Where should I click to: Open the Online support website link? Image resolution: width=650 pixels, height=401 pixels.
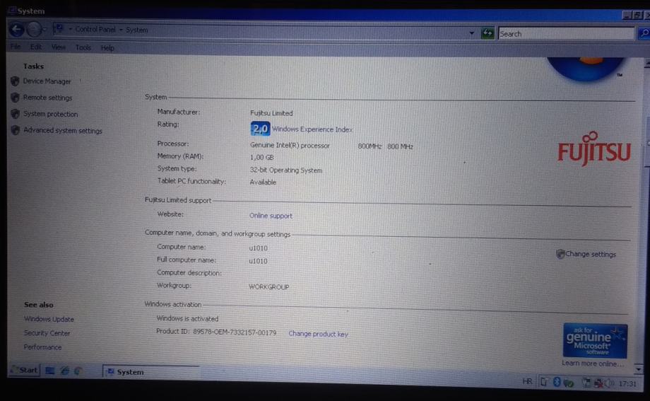pos(271,216)
